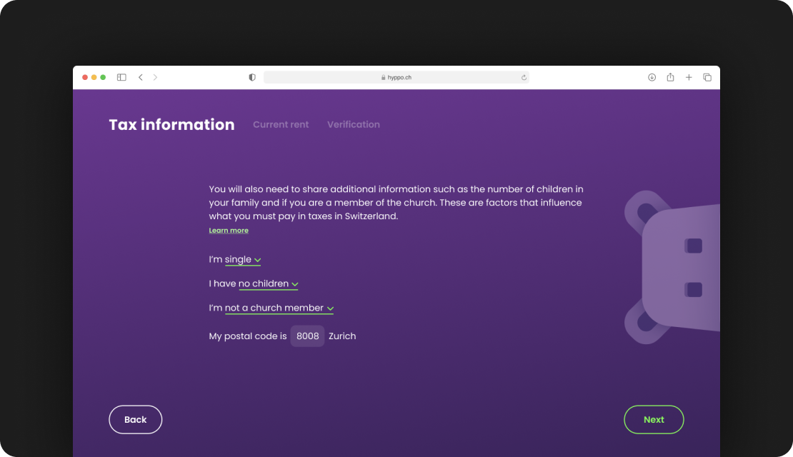Minimize window with yellow button
The height and width of the screenshot is (457, 793).
94,77
